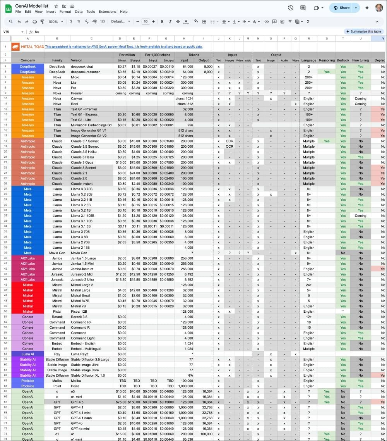Image resolution: width=387 pixels, height=441 pixels.
Task: Print the spreadsheet via printer icon
Action: pos(34,22)
